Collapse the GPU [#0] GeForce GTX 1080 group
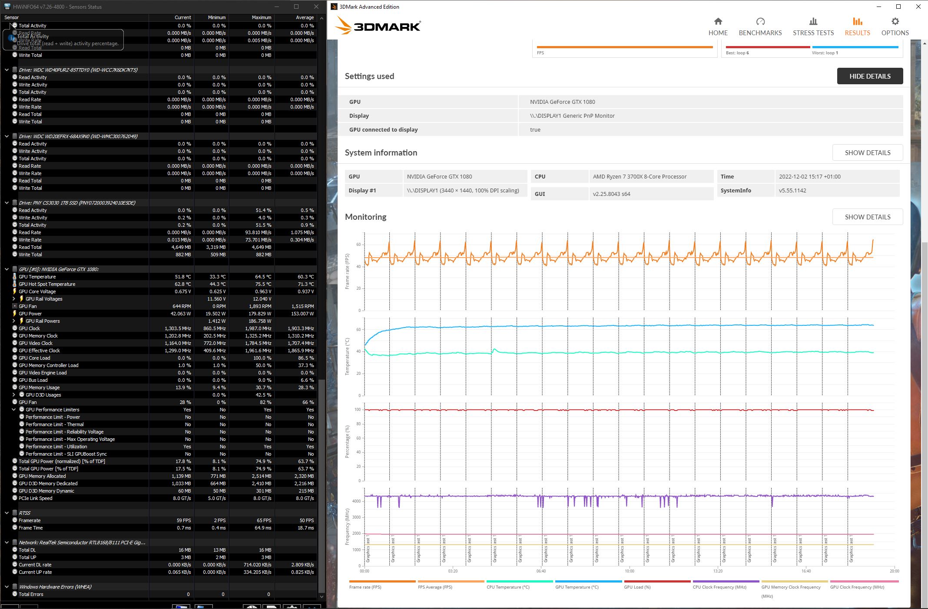This screenshot has height=609, width=928. tap(7, 269)
